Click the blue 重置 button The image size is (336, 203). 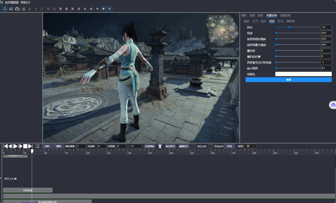(288, 80)
